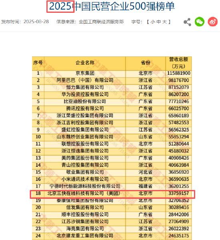The width and height of the screenshot is (220, 240).
Task: Click the 联想控股股份有限公司 cell
Action: pos(85,144)
